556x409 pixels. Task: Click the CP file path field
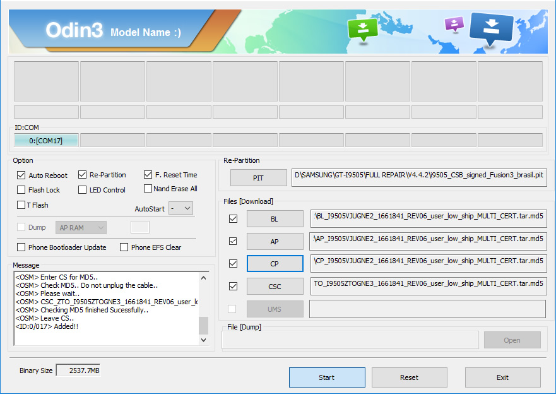pyautogui.click(x=429, y=264)
